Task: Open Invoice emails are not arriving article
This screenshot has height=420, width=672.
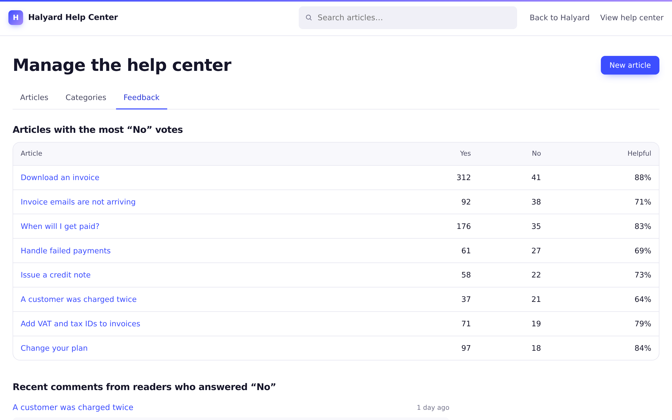Action: pos(78,202)
